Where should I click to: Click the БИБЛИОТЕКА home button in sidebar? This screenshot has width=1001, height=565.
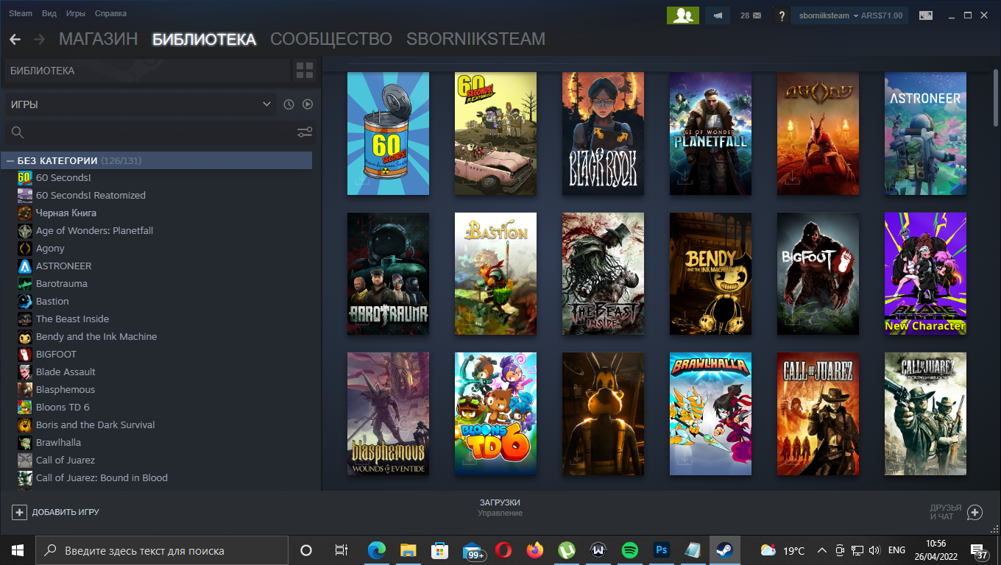coord(147,71)
